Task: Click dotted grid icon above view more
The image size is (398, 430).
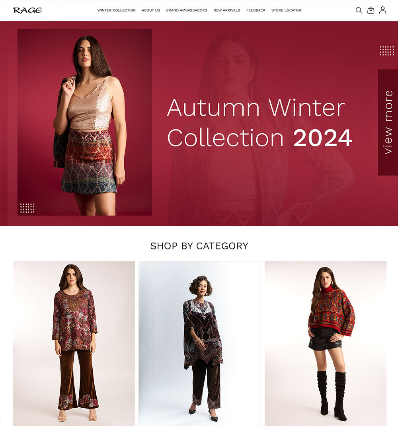Action: 387,51
